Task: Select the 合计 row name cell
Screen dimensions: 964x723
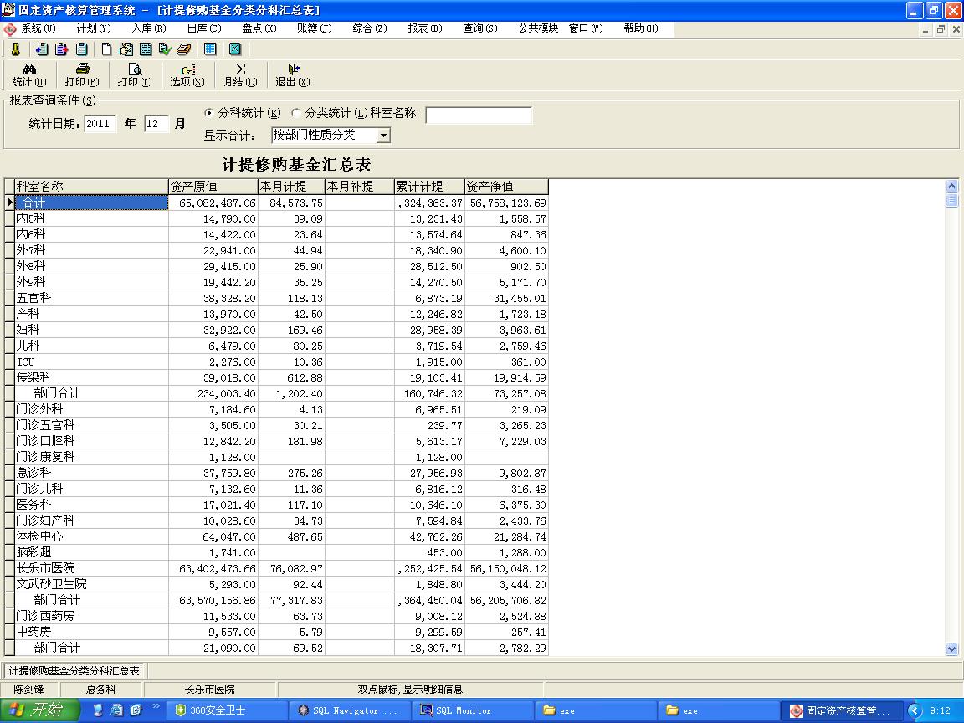Action: (x=91, y=203)
